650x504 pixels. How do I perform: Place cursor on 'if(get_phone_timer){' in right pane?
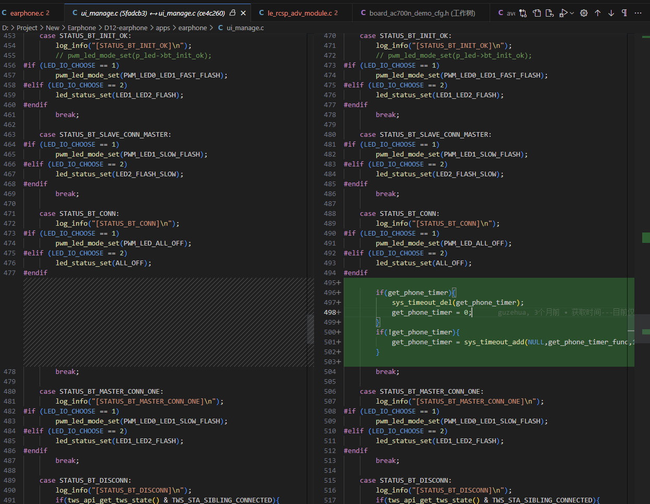coord(416,293)
